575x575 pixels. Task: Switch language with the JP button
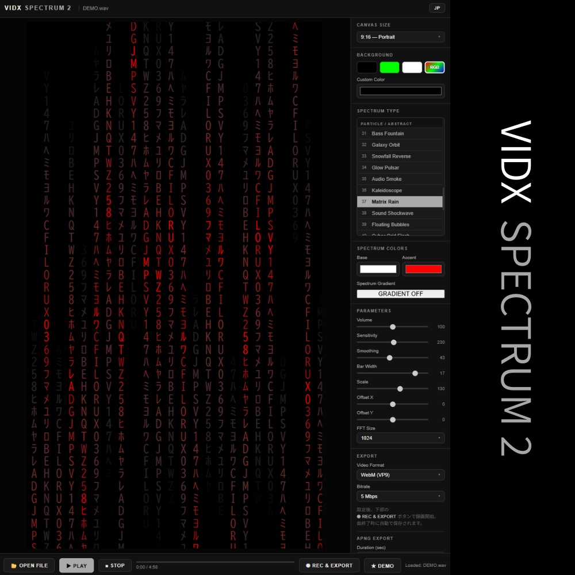click(x=437, y=7)
